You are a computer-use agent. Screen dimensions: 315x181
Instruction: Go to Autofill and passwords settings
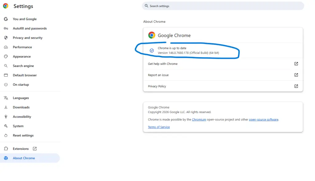coord(30,29)
